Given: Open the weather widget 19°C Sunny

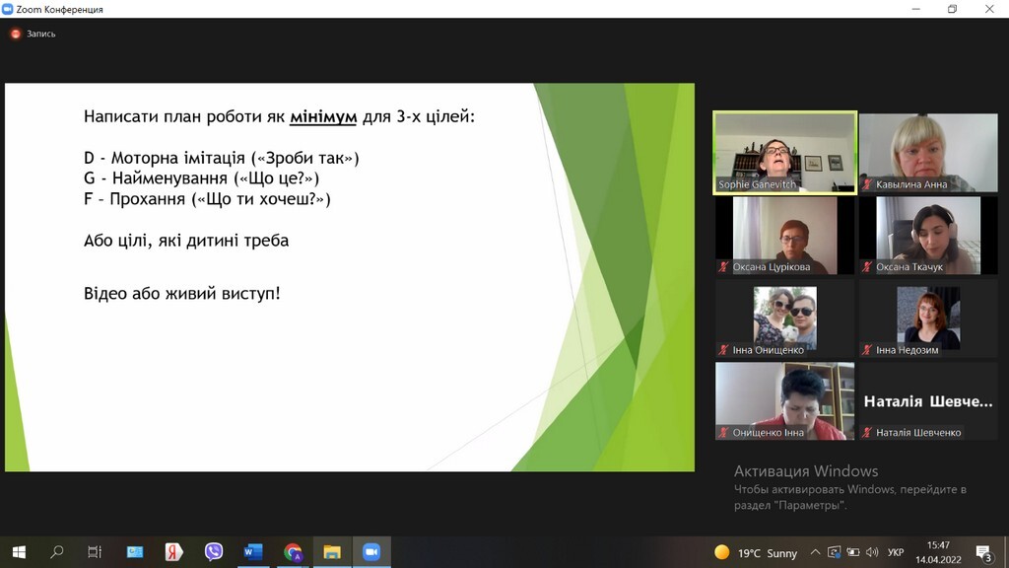Looking at the screenshot, I should (756, 552).
